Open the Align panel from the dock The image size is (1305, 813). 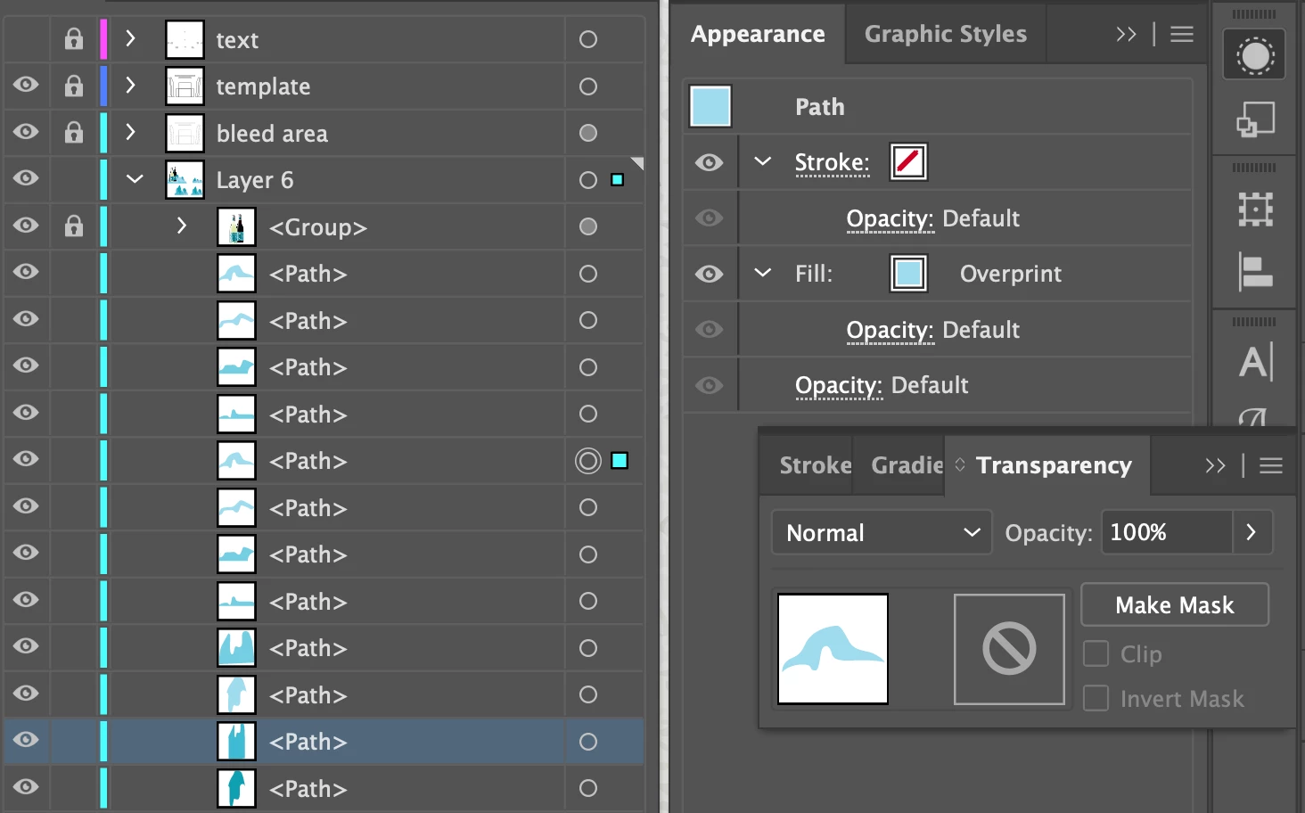click(1255, 271)
